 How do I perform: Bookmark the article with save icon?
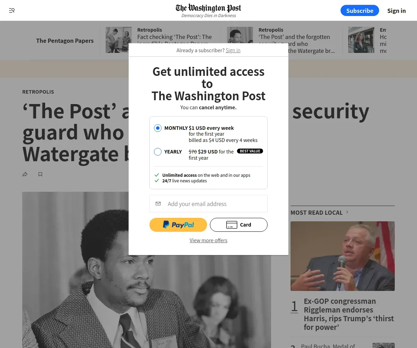[40, 174]
